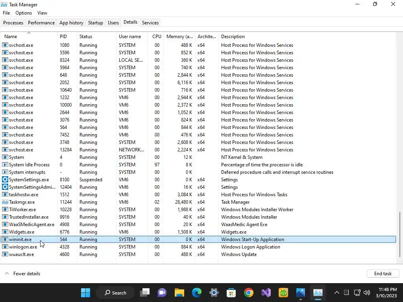Click the 28,480 K memory value
This screenshot has width=403, height=302.
[x=183, y=202]
